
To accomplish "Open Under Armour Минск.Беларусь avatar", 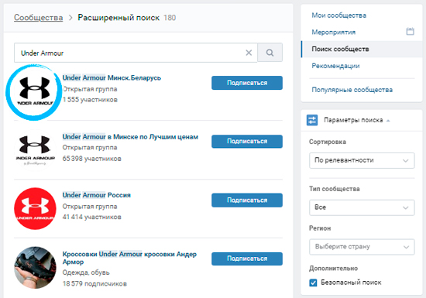I will pos(34,92).
